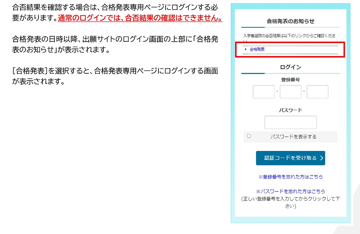Click the パスワードを表示する label text
360x234 pixels.
(x=293, y=137)
